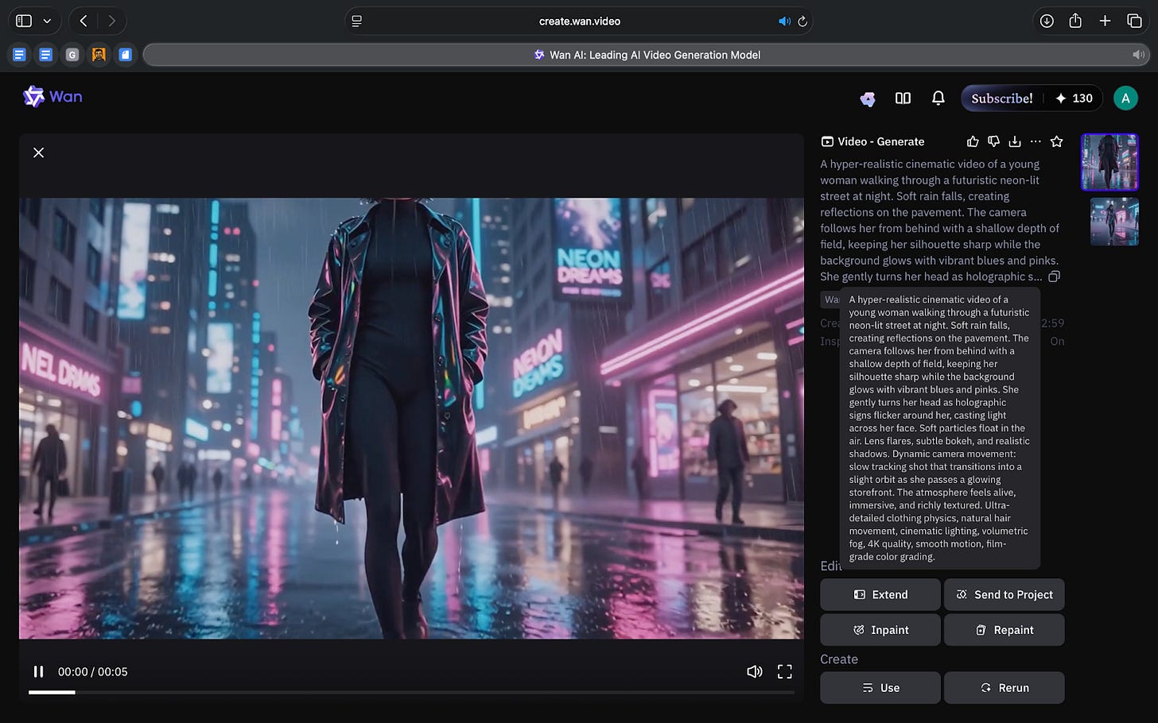Enter fullscreen video mode
Image resolution: width=1158 pixels, height=723 pixels.
[x=784, y=671]
